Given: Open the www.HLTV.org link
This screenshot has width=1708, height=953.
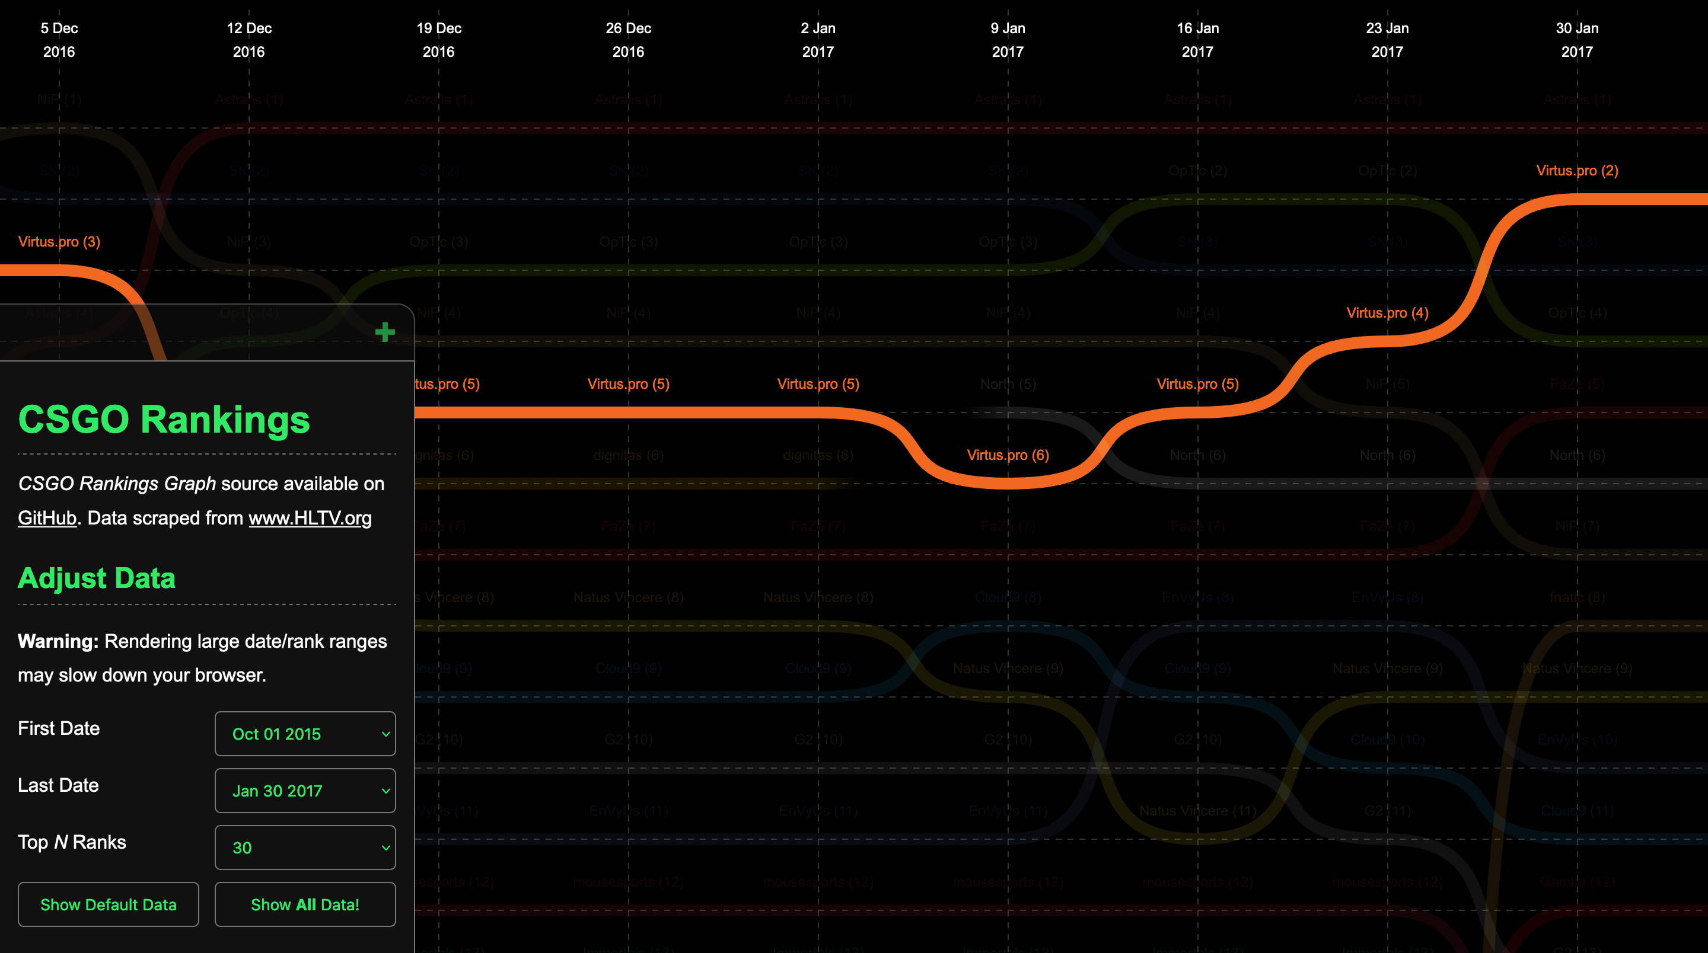Looking at the screenshot, I should click(310, 517).
